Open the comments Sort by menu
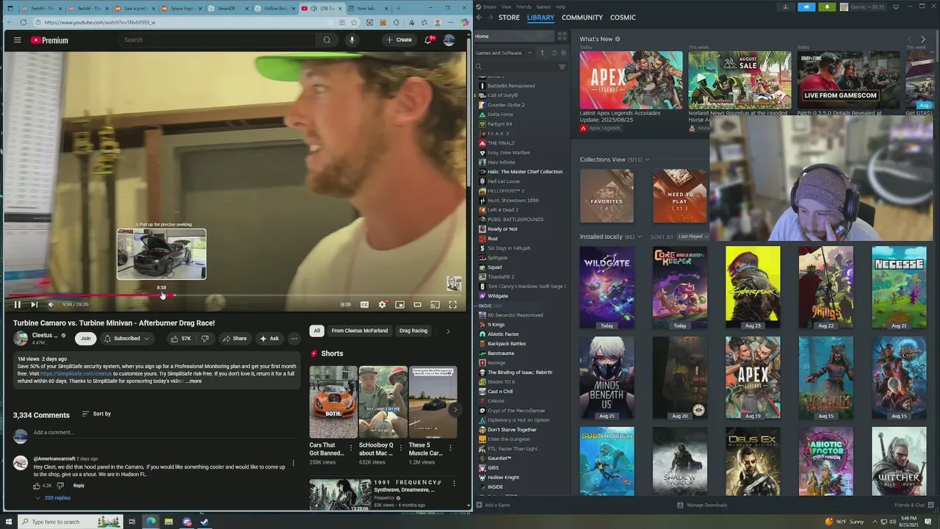The image size is (940, 529). click(96, 414)
